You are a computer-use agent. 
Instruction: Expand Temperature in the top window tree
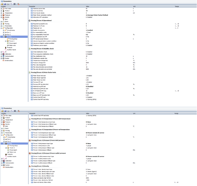tap(2, 13)
